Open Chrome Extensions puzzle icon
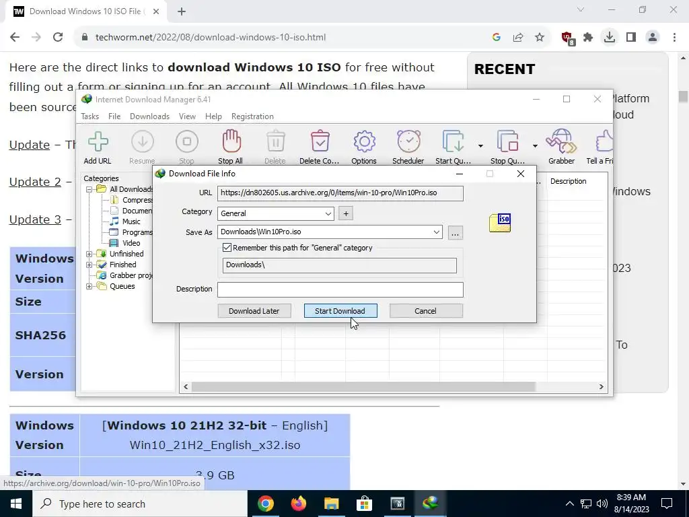The width and height of the screenshot is (689, 517). point(588,38)
